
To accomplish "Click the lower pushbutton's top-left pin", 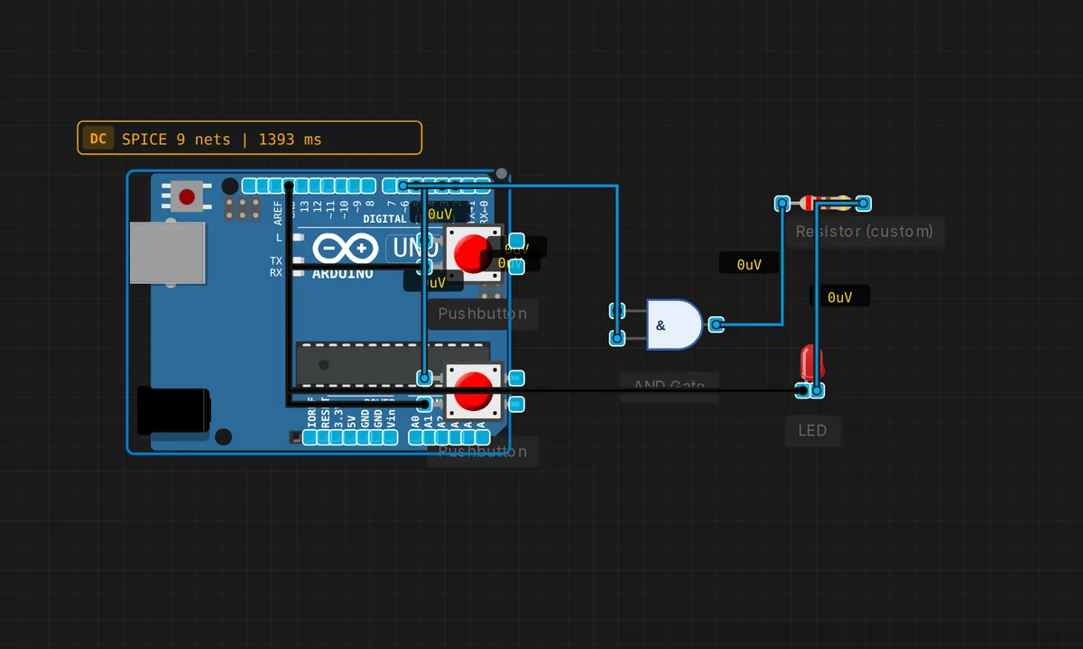I will click(424, 377).
